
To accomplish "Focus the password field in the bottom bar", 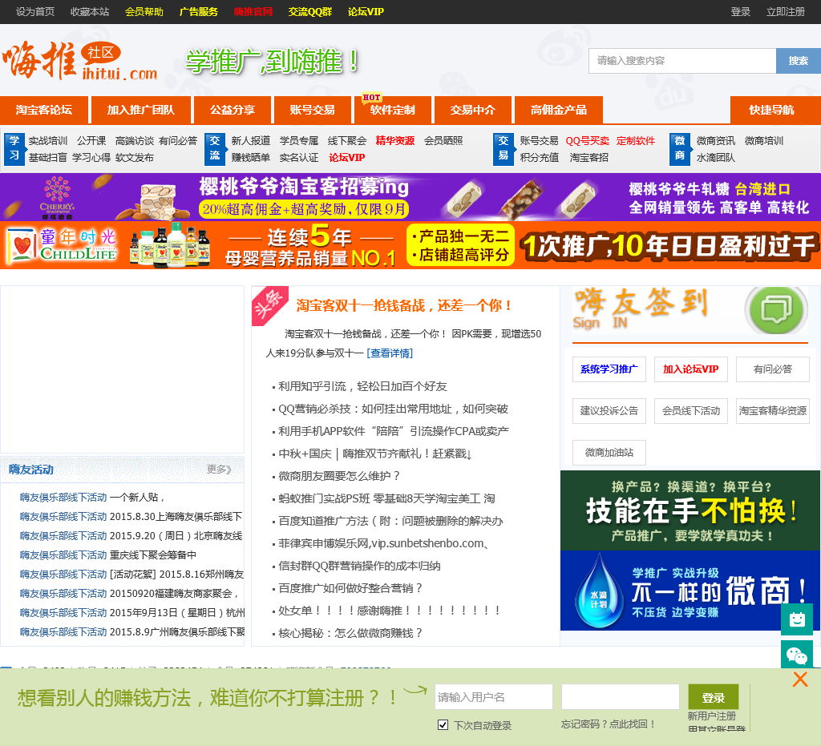I will [x=621, y=697].
